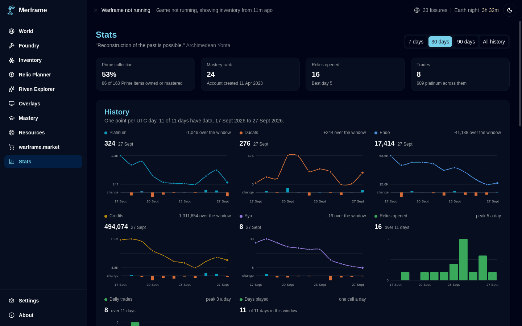Click the Relics opened 16 card

355,74
